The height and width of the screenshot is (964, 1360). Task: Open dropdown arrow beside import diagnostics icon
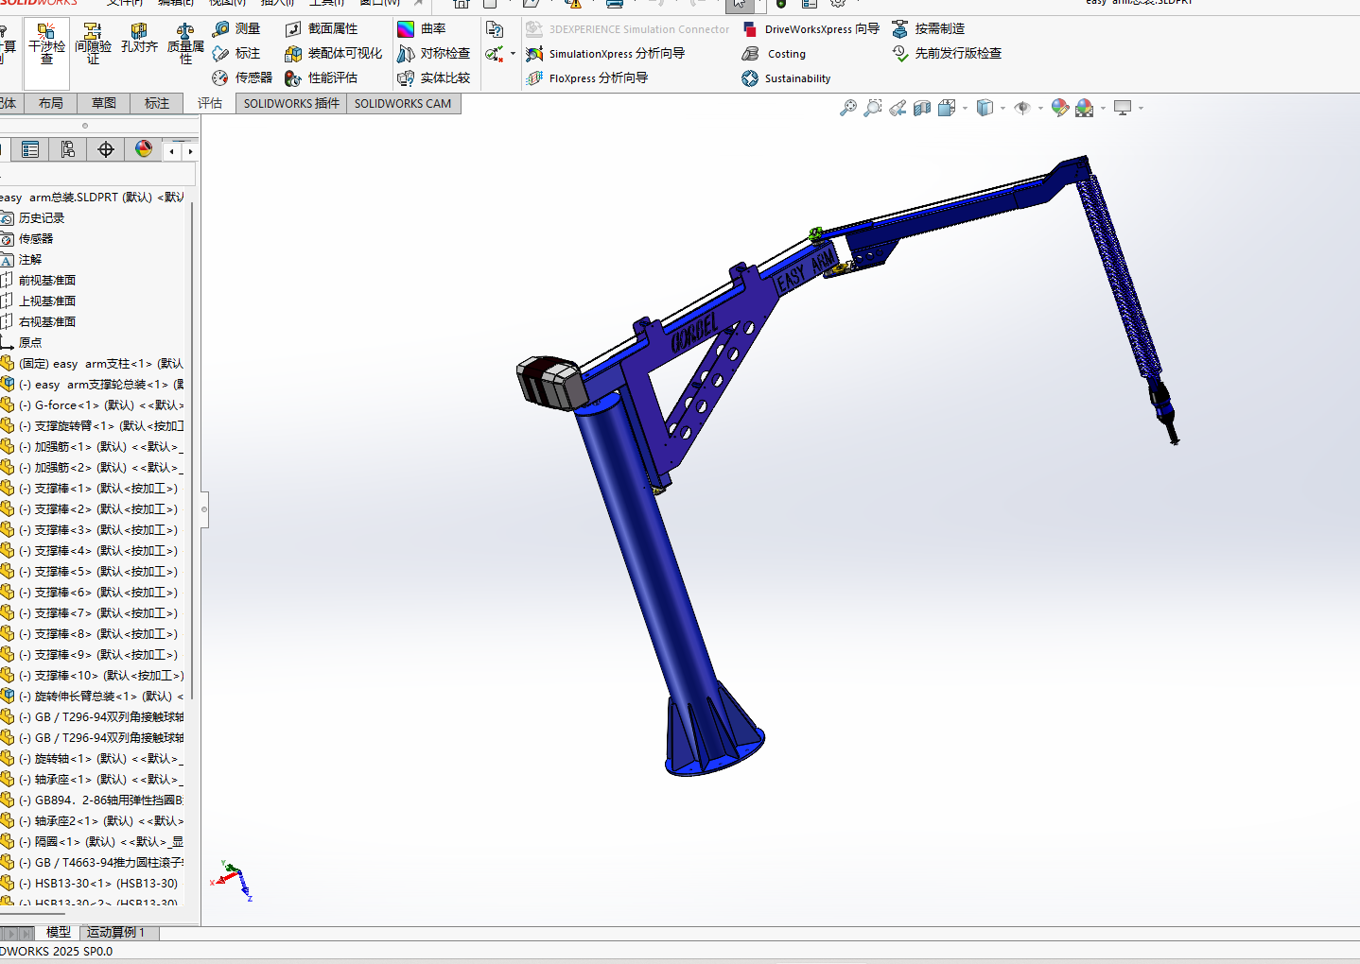pyautogui.click(x=514, y=54)
